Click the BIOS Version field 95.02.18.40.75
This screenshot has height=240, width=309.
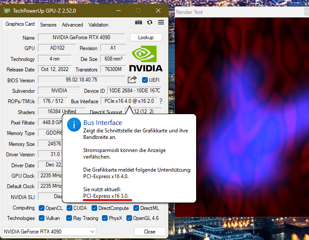(x=81, y=80)
